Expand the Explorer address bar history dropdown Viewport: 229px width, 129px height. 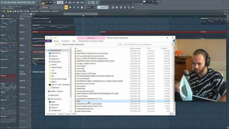point(118,44)
